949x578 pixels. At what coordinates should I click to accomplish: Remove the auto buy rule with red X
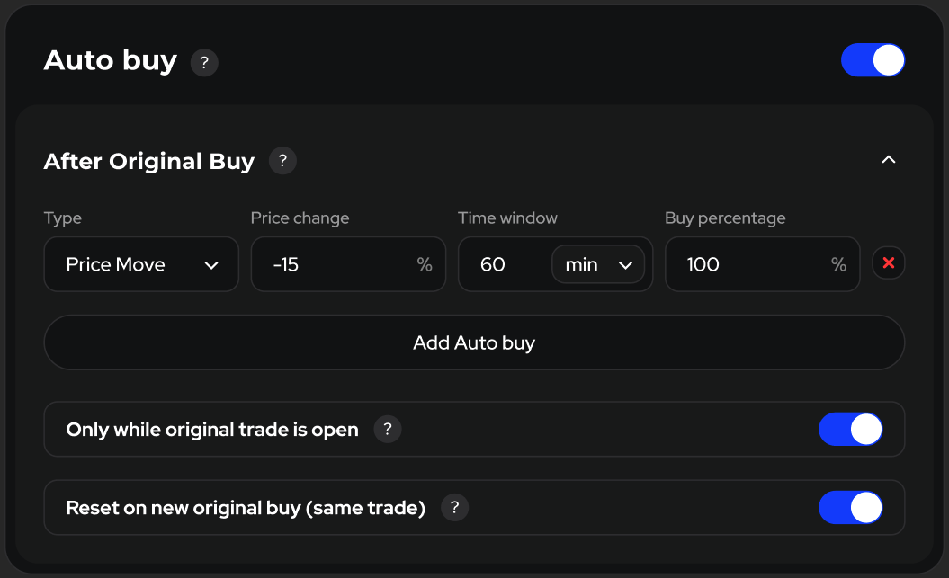click(x=889, y=263)
